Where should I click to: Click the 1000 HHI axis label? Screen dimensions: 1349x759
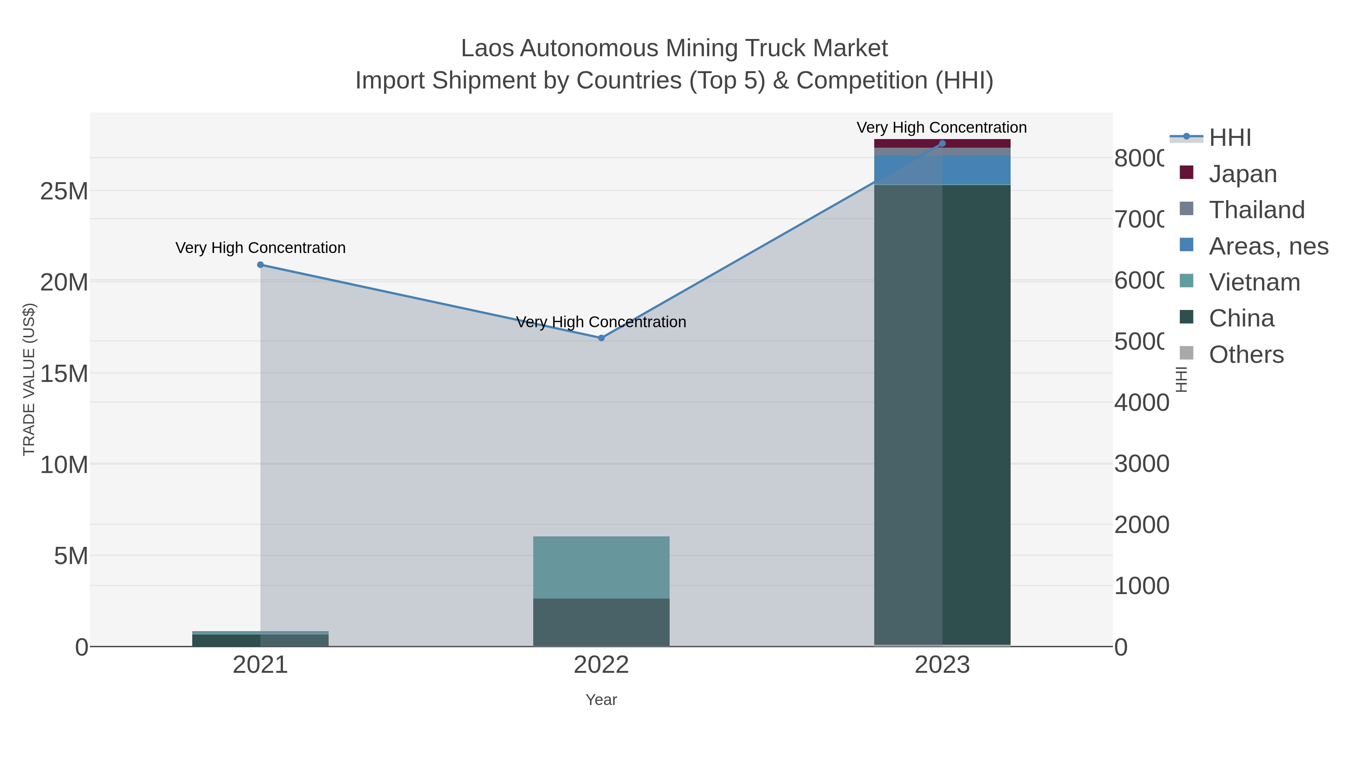(x=1142, y=585)
